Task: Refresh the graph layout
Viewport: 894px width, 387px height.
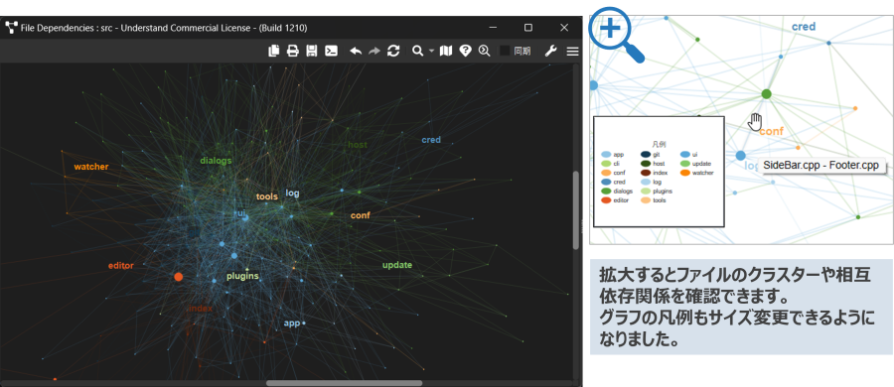Action: [392, 51]
